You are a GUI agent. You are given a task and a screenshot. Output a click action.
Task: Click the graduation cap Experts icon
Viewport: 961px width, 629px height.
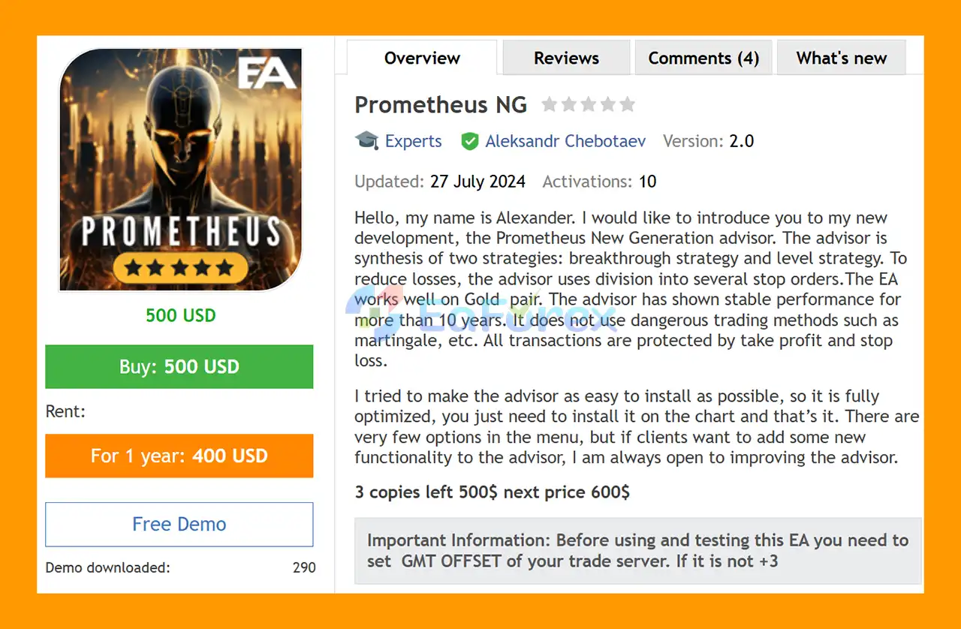coord(367,140)
